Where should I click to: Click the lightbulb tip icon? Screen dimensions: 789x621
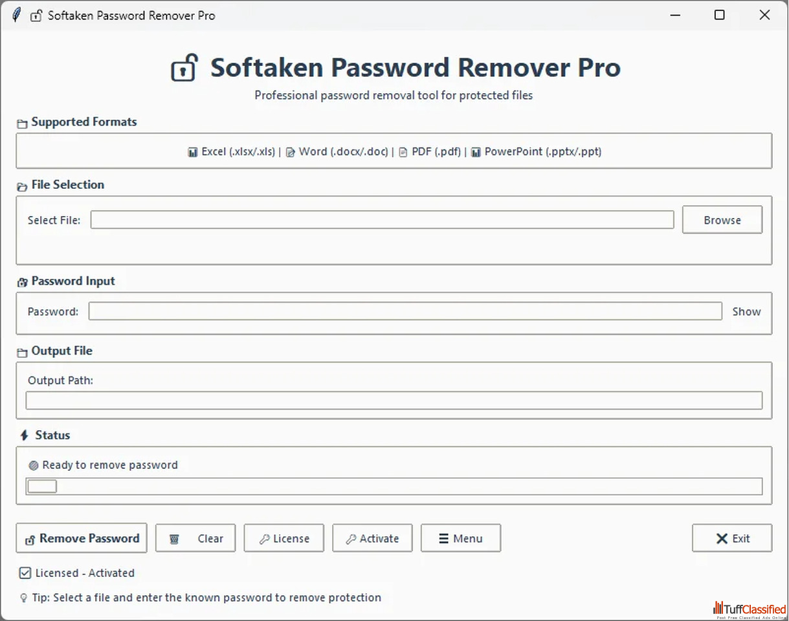[24, 598]
